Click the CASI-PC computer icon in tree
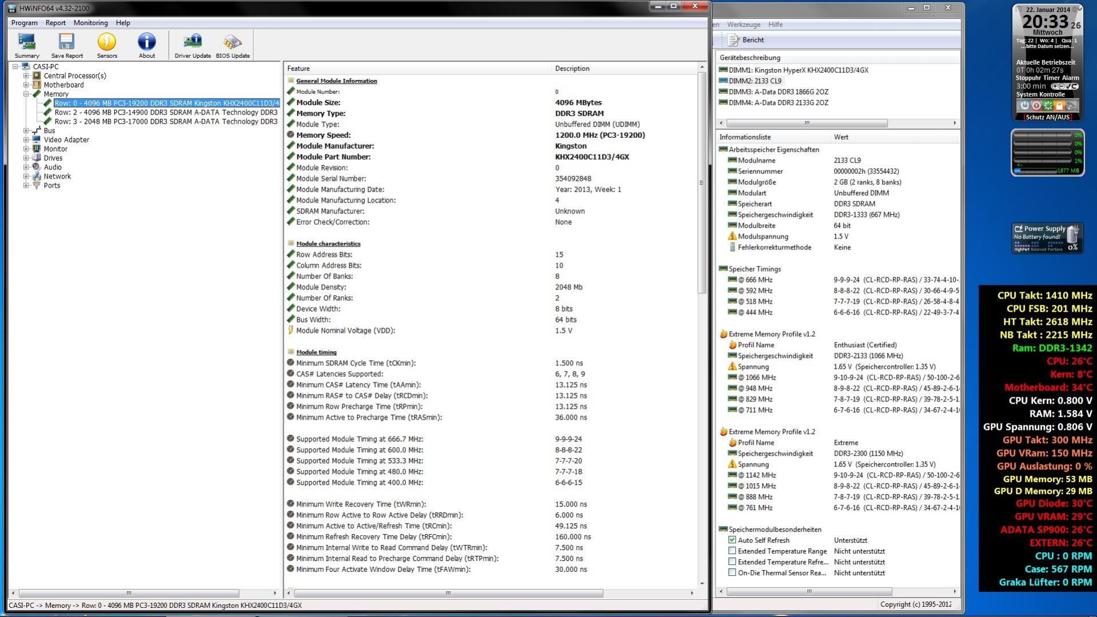The width and height of the screenshot is (1097, 617). click(26, 66)
